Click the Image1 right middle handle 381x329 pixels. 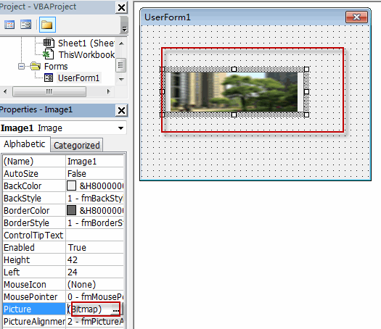pyautogui.click(x=307, y=92)
